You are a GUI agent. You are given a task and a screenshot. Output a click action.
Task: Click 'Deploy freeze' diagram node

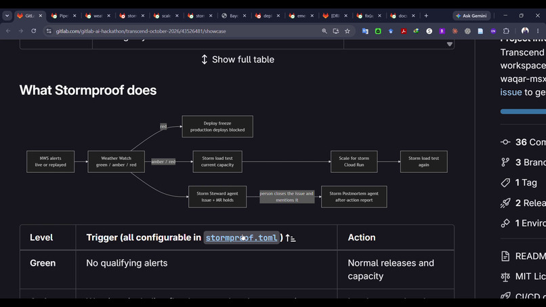point(217,127)
